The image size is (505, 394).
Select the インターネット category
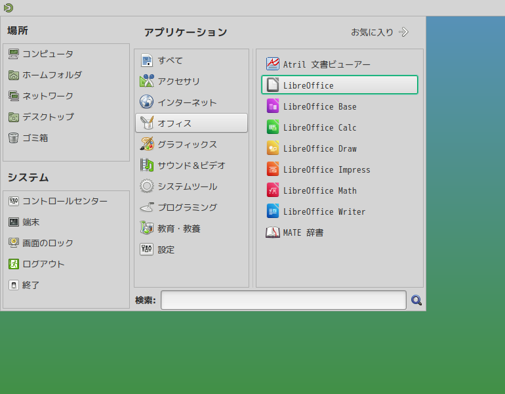(192, 102)
